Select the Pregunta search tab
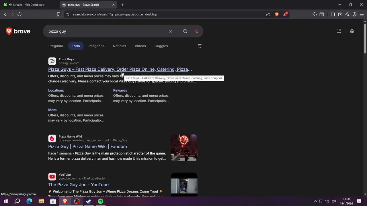The image size is (367, 206). (56, 46)
